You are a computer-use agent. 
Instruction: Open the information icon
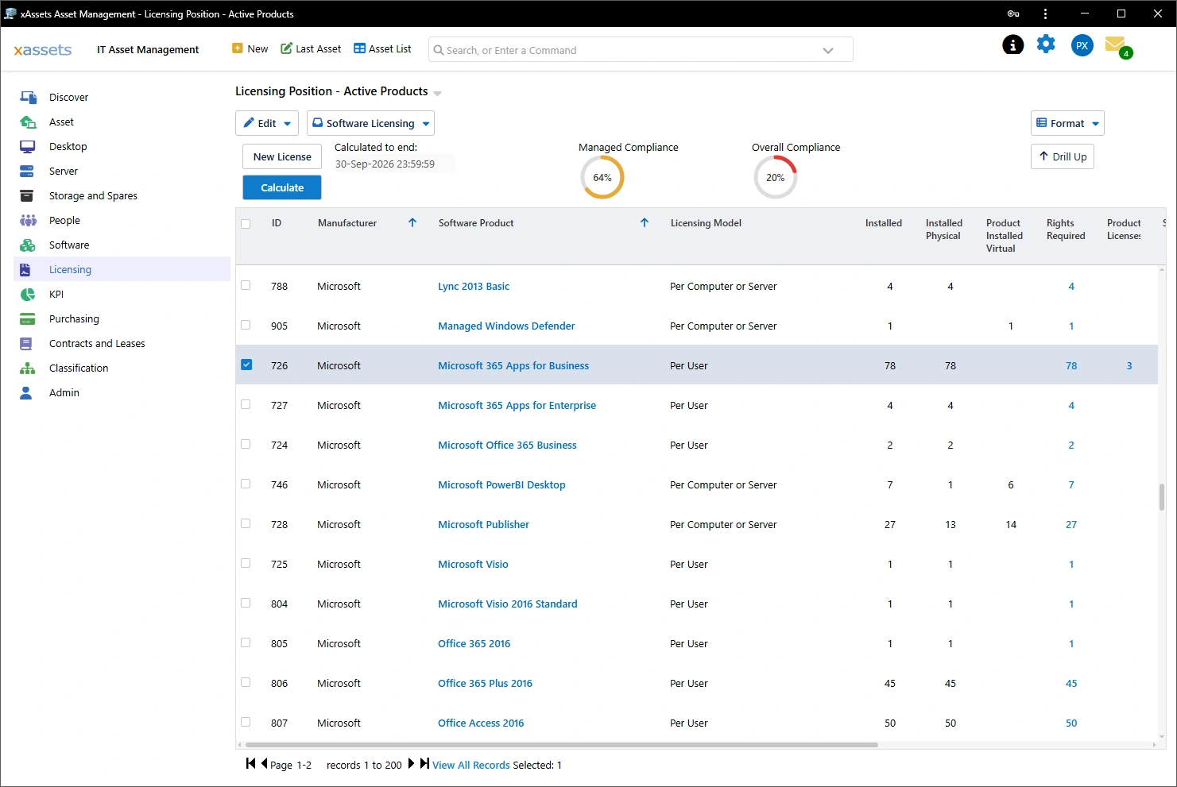coord(1012,44)
